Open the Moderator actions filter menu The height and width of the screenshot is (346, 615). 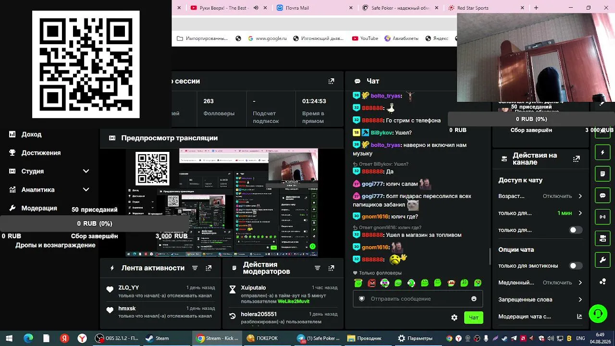click(317, 268)
